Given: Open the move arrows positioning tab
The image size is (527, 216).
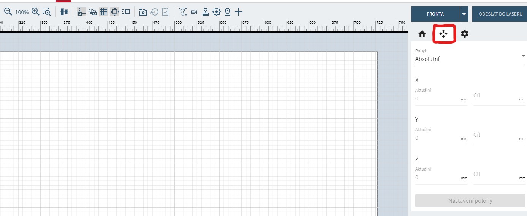Looking at the screenshot, I should pos(443,34).
